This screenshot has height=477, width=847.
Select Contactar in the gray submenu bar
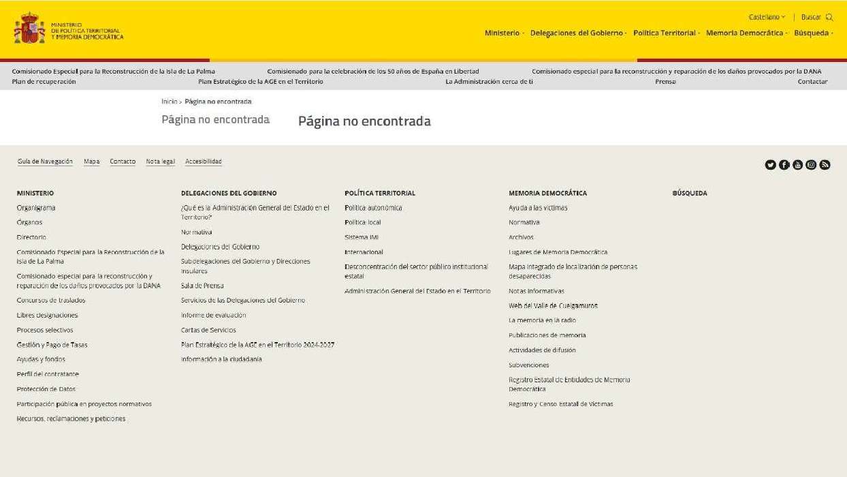pos(812,82)
